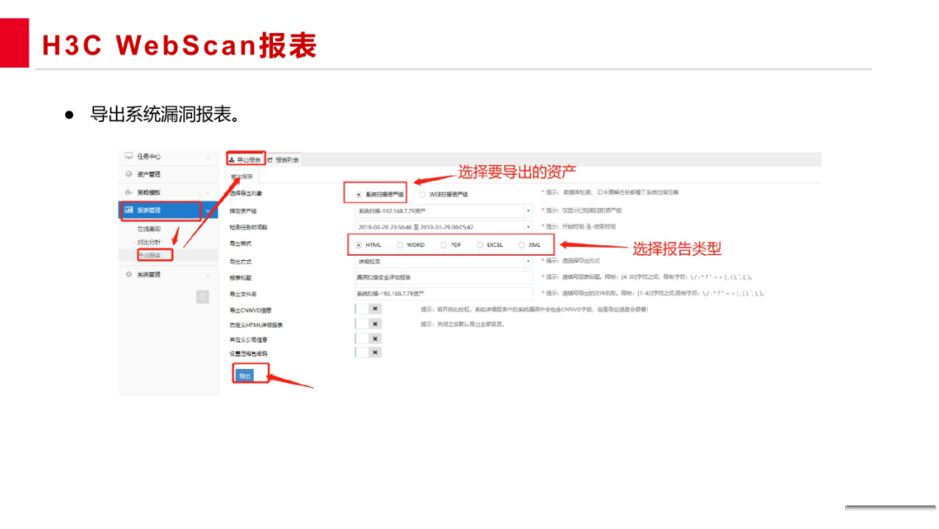The image size is (939, 529).
Task: Expand the 策略模板 menu chevron
Action: [x=209, y=193]
